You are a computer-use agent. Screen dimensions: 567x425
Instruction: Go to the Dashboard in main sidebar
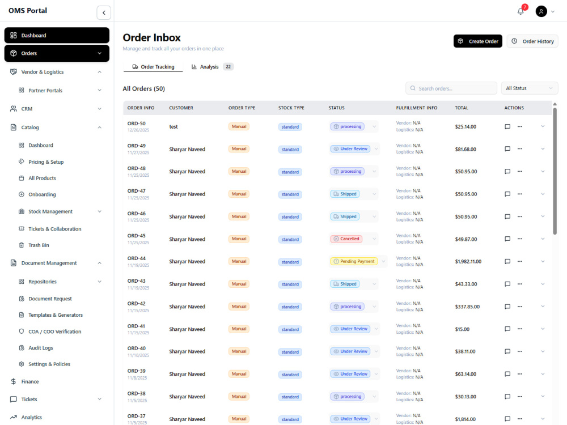click(57, 35)
